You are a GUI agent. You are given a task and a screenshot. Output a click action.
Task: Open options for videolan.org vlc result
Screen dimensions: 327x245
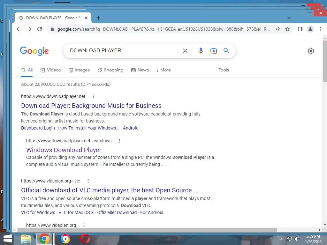pyautogui.click(x=88, y=181)
